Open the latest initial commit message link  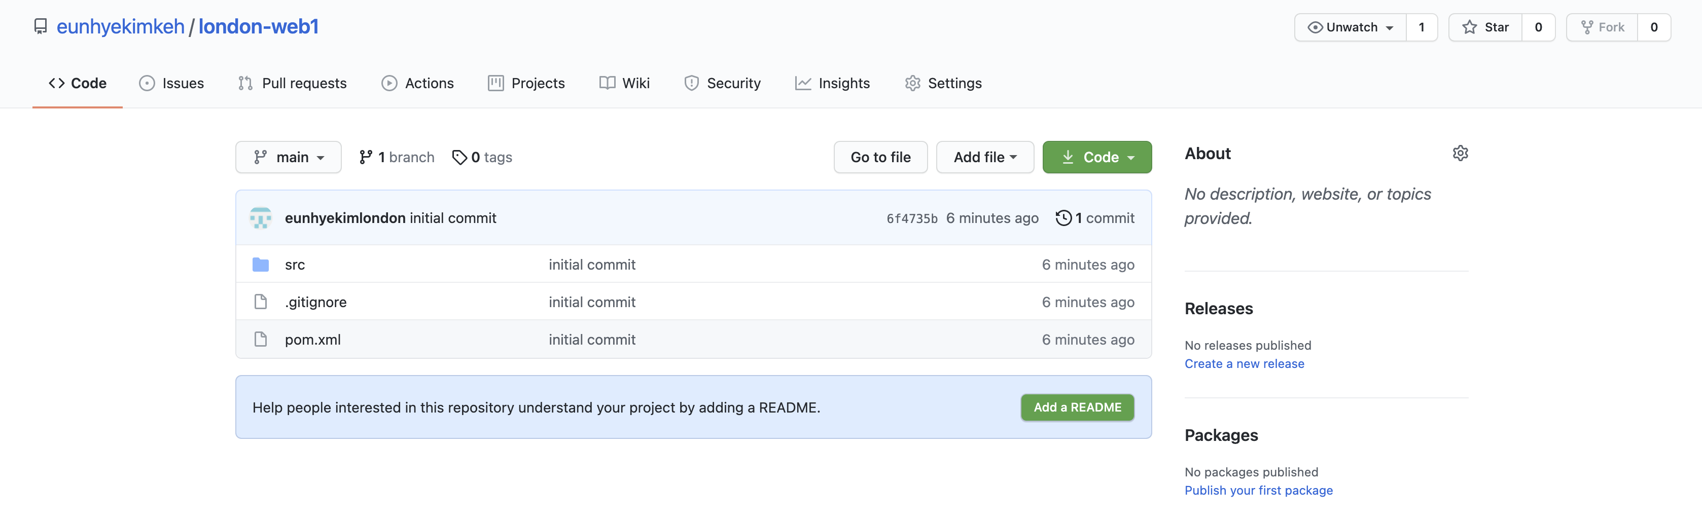pos(452,218)
